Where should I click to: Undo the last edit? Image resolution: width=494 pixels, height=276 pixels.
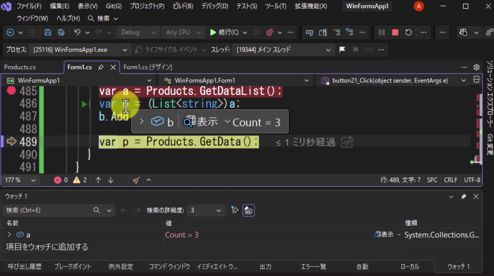(77, 32)
